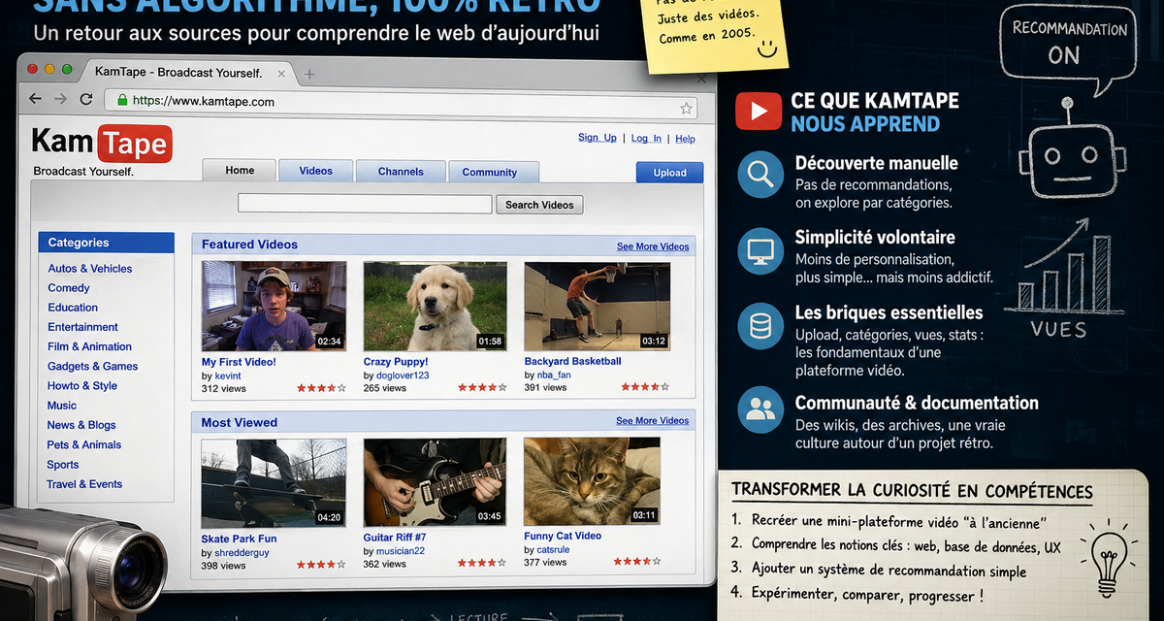This screenshot has height=621, width=1164.
Task: Open the Videos tab
Action: pos(315,171)
